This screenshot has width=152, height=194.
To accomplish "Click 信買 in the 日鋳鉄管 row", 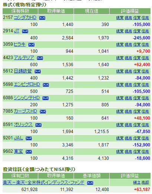I will point(137,71).
